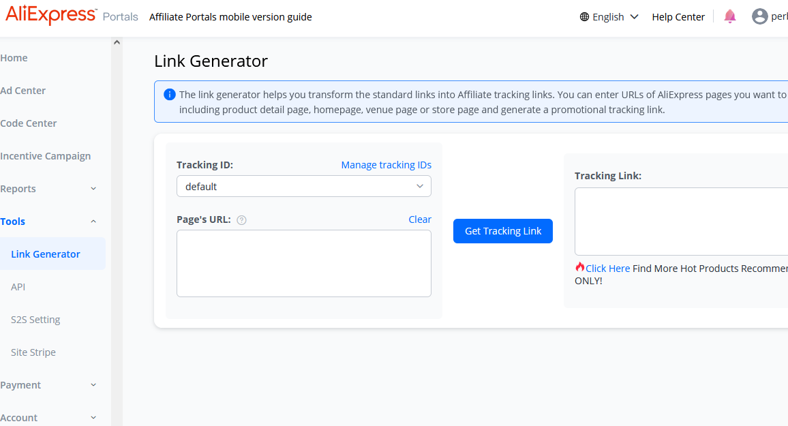
Task: Open the AliExpress logo home link
Action: click(50, 15)
